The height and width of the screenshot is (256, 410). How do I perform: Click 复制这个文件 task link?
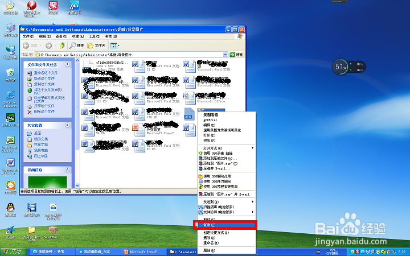coord(44,84)
